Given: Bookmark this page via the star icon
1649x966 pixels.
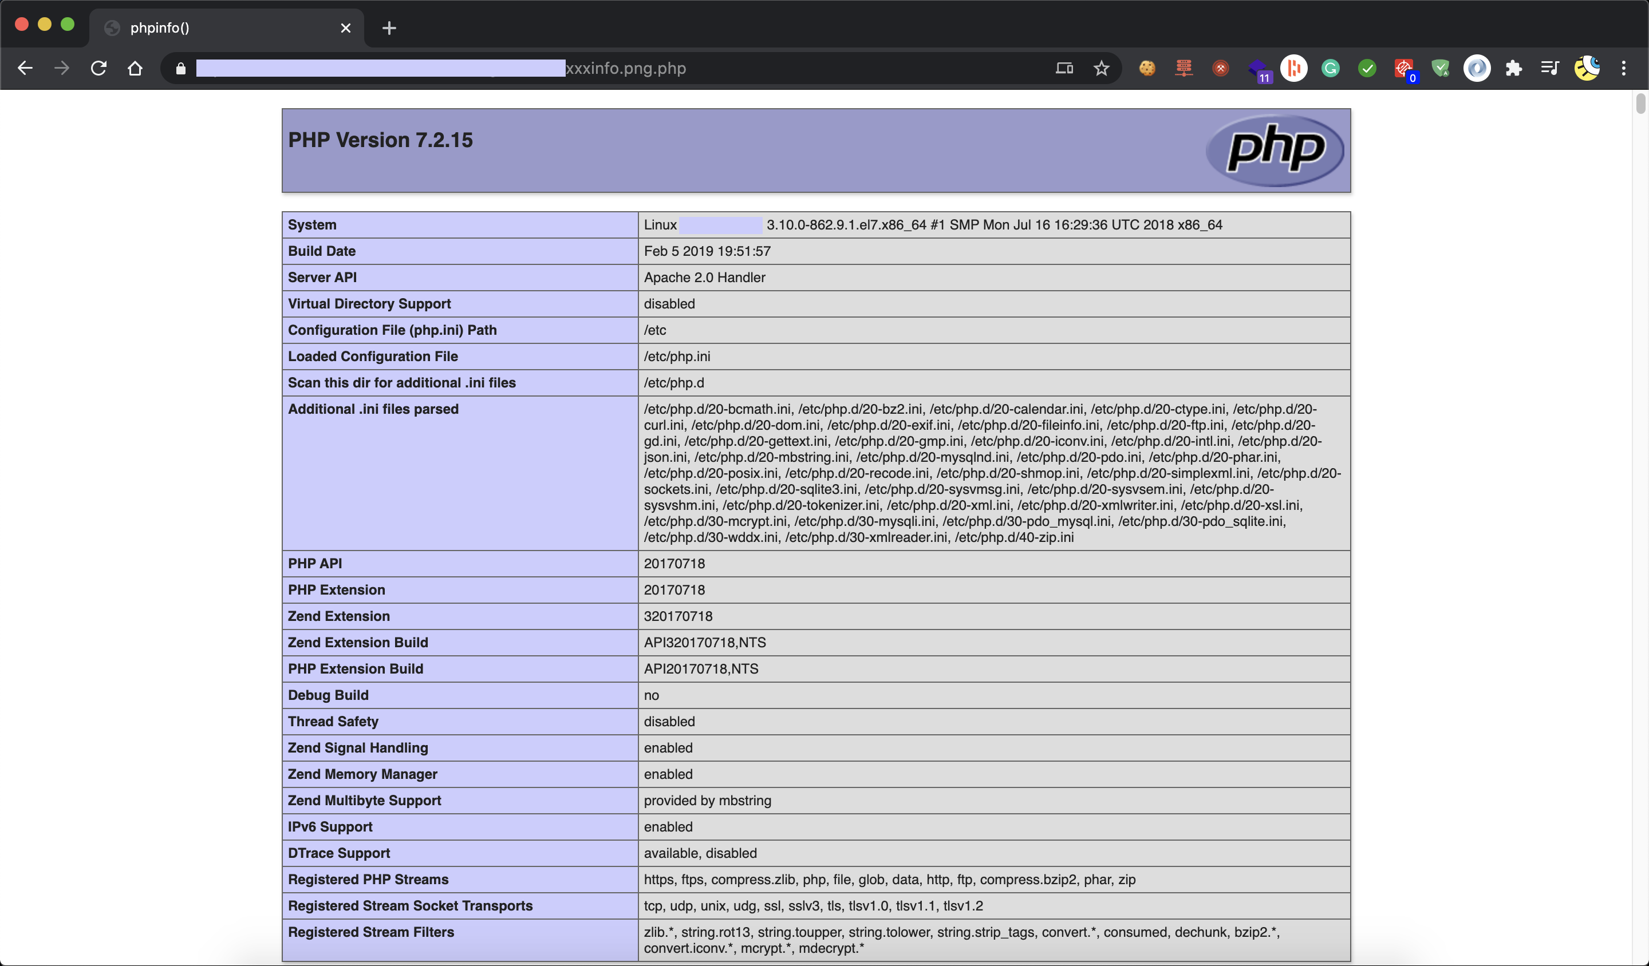Looking at the screenshot, I should point(1101,68).
